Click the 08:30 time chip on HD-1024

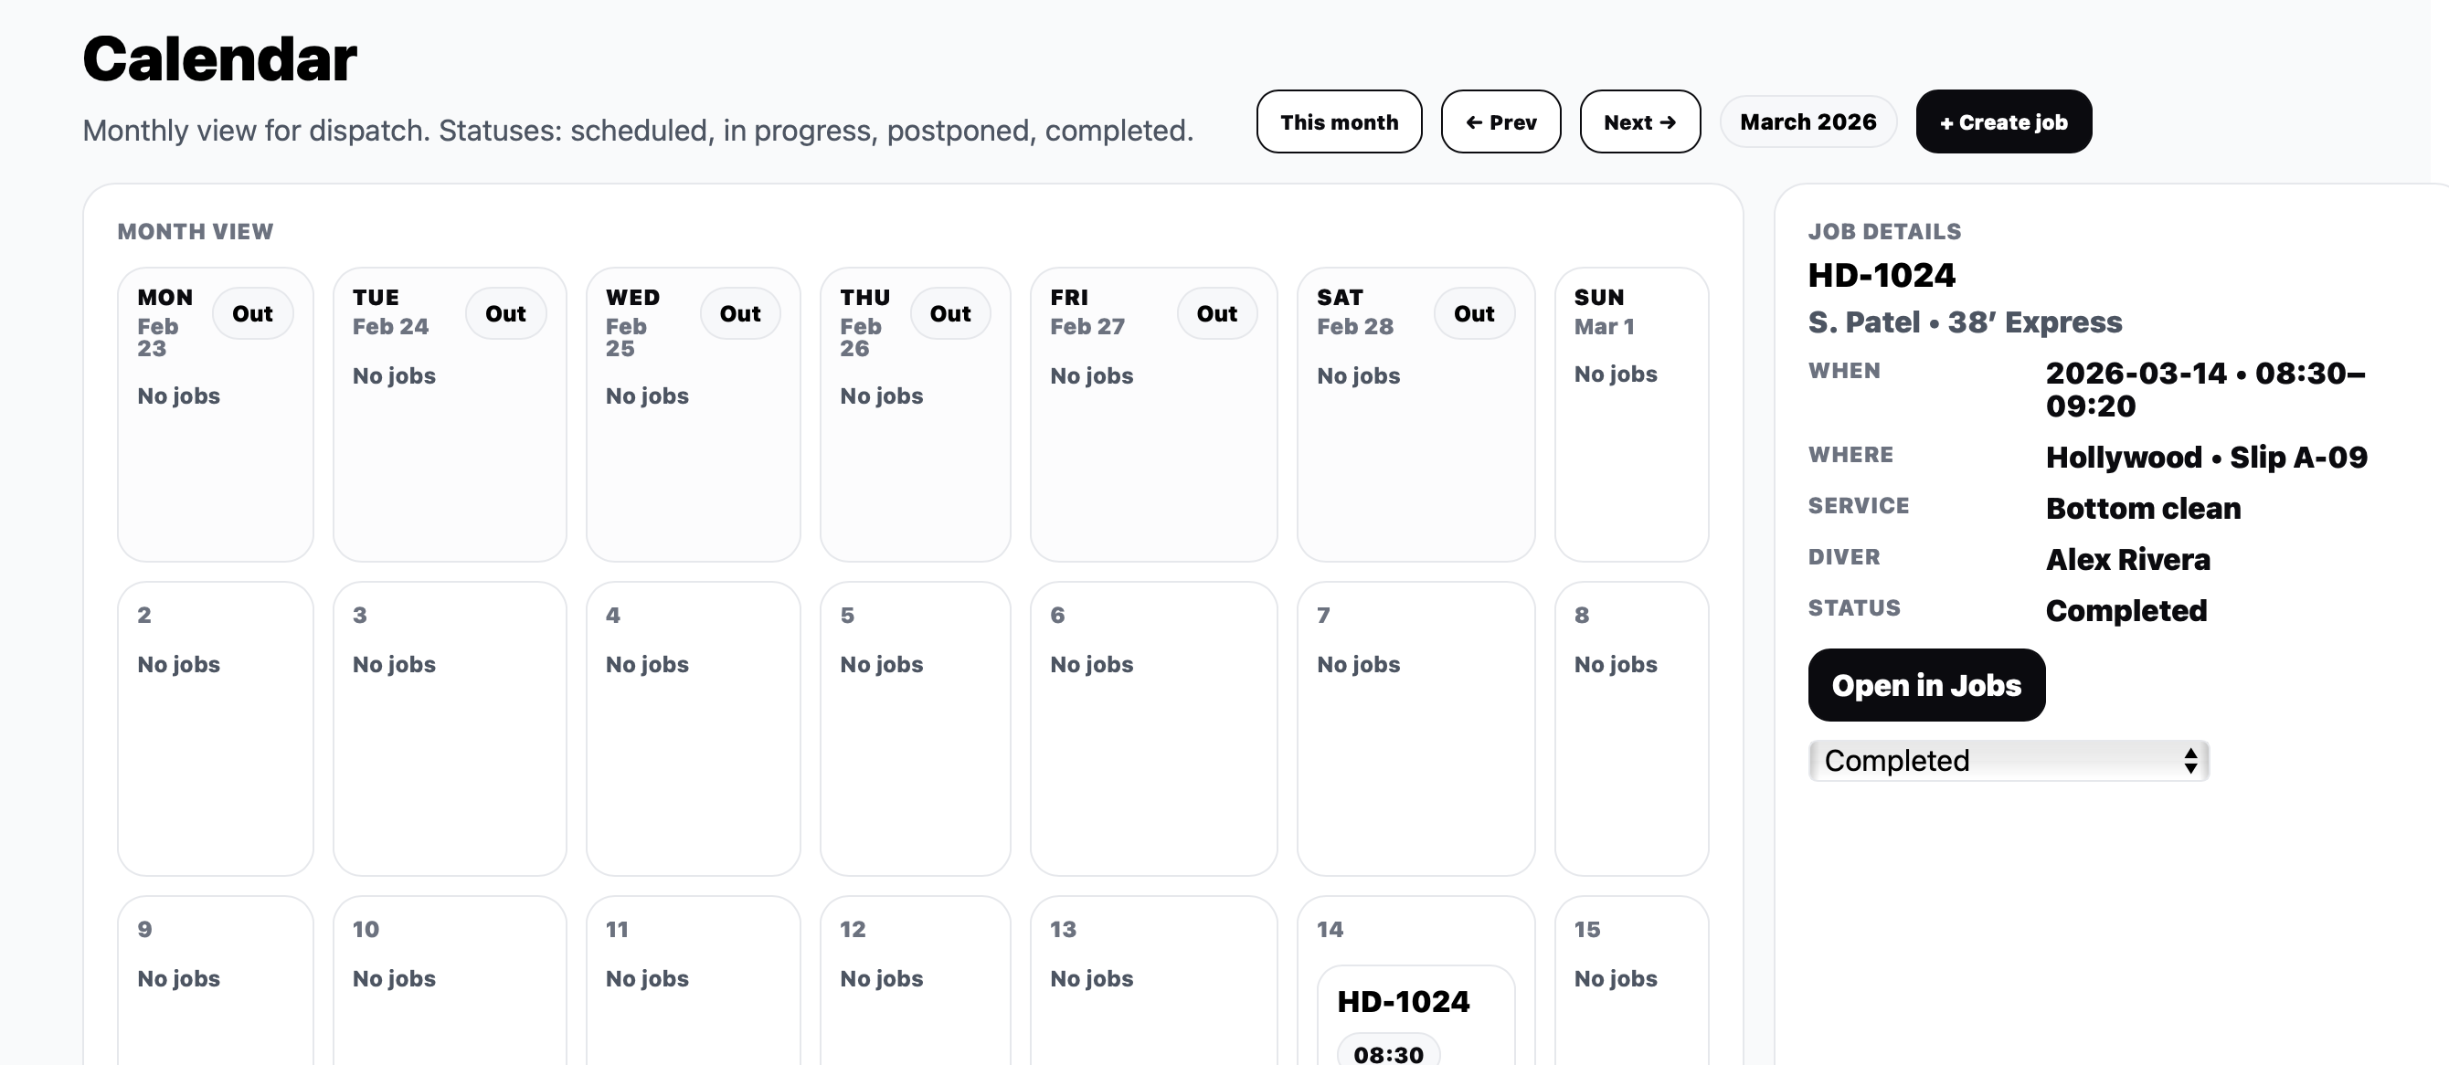click(1388, 1052)
